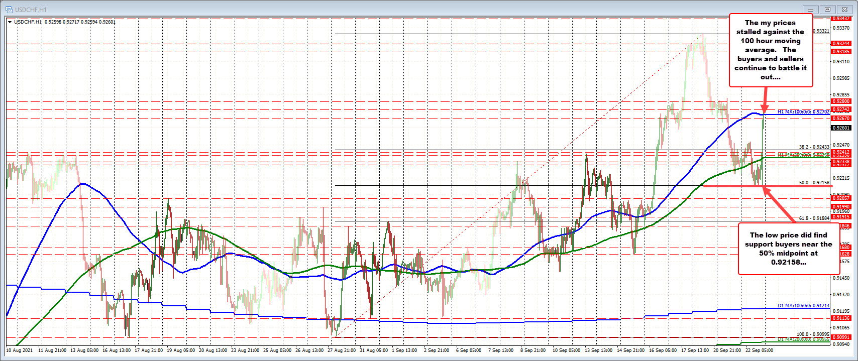Image resolution: width=858 pixels, height=361 pixels.
Task: Click the '14 Sep 21:00' time axis label
Action: coord(631,350)
